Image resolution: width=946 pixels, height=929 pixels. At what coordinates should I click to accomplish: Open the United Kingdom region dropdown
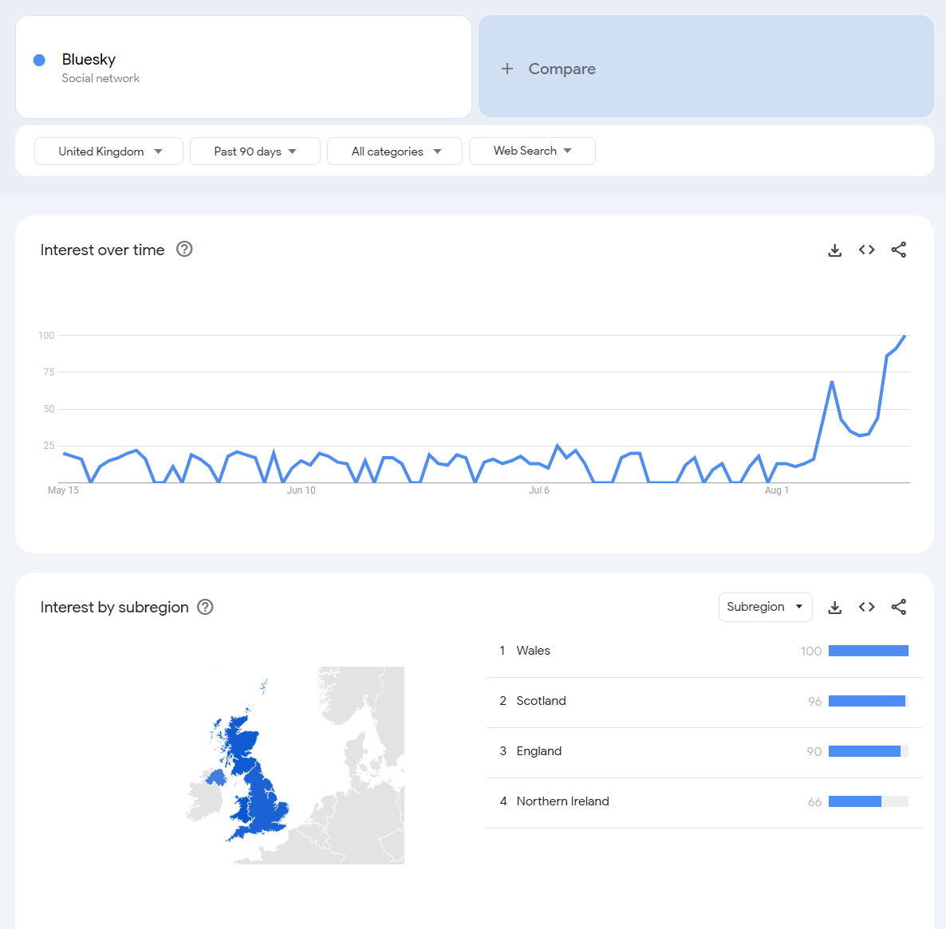pyautogui.click(x=109, y=152)
